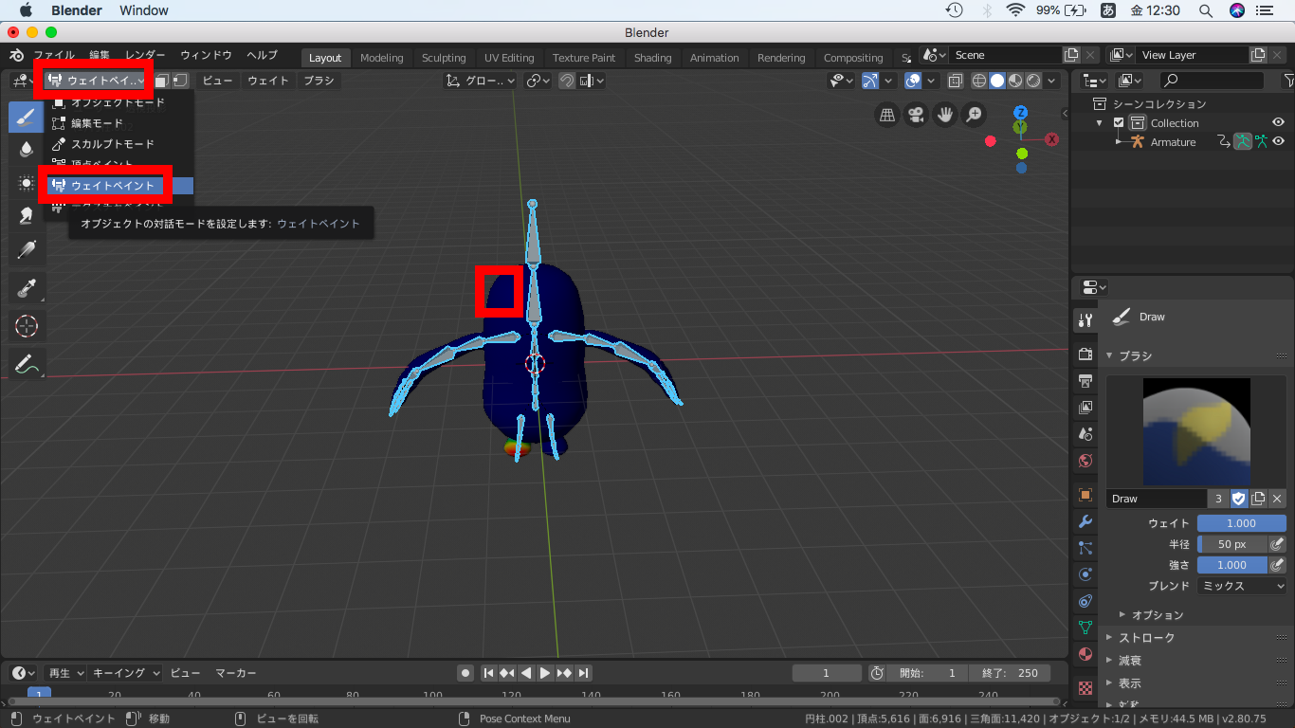Select the Average brush tool
Screen dimensions: 1295x728
tap(26, 182)
